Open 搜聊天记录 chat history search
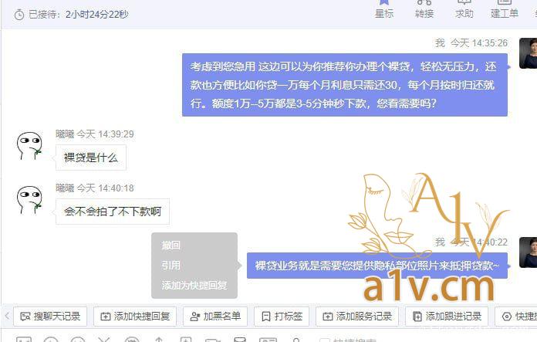 [50, 317]
